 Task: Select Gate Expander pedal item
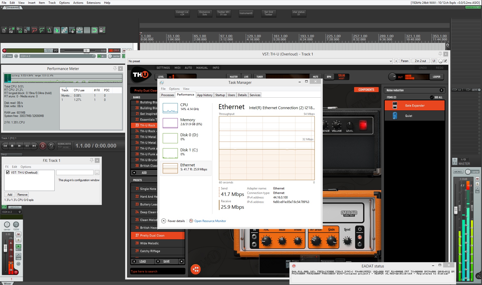[x=415, y=106]
